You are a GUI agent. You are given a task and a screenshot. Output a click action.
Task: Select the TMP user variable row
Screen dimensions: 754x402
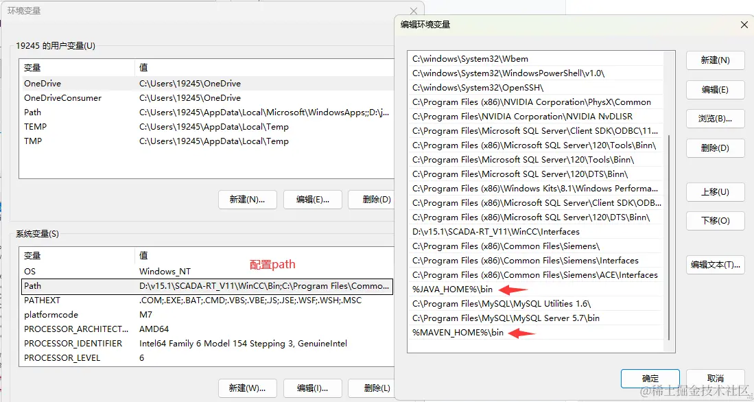207,141
